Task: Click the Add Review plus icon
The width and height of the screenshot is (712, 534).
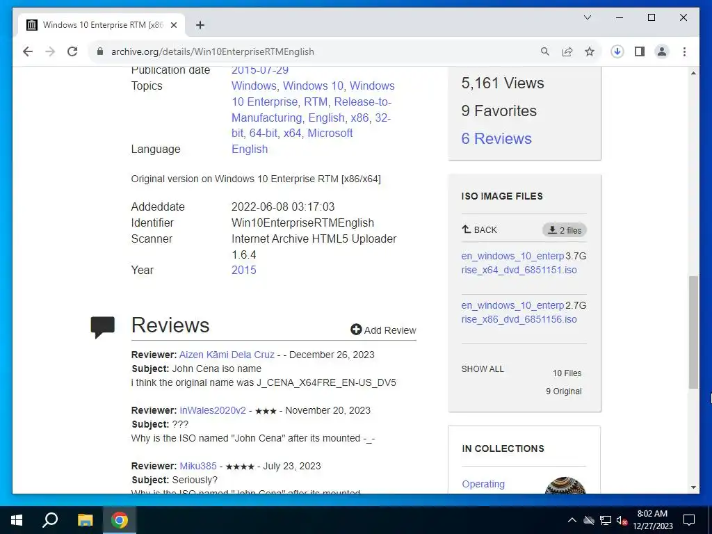Action: (356, 330)
